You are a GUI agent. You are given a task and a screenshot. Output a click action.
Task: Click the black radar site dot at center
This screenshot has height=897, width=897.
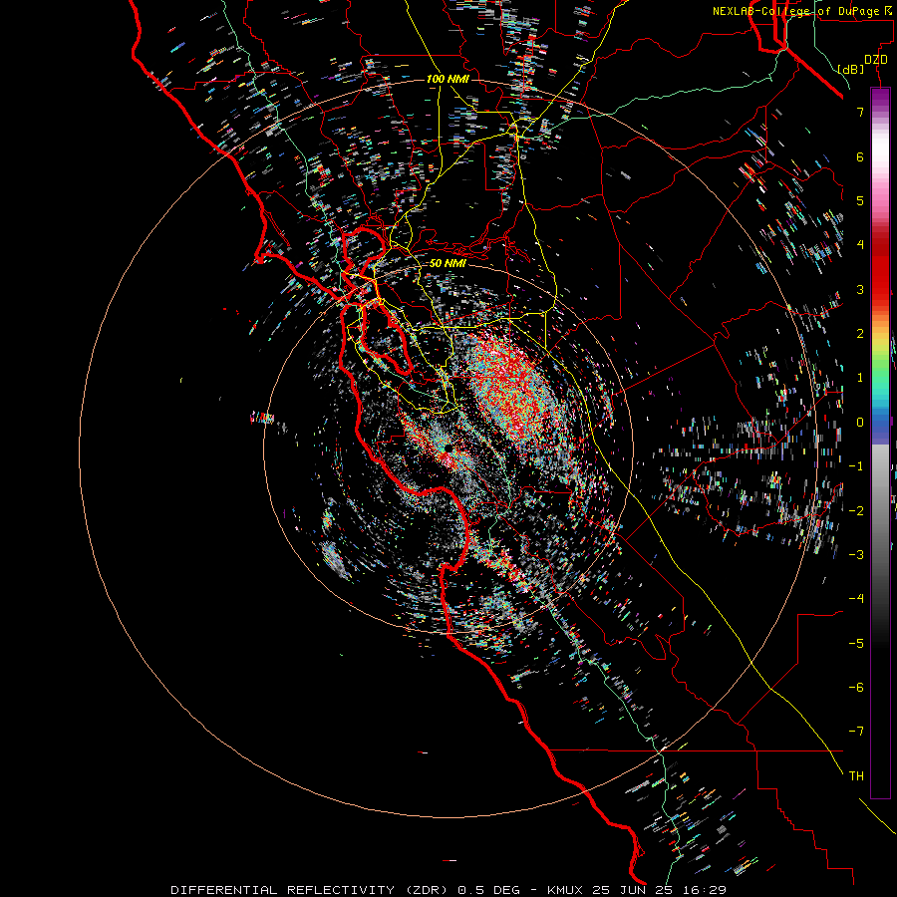448,448
